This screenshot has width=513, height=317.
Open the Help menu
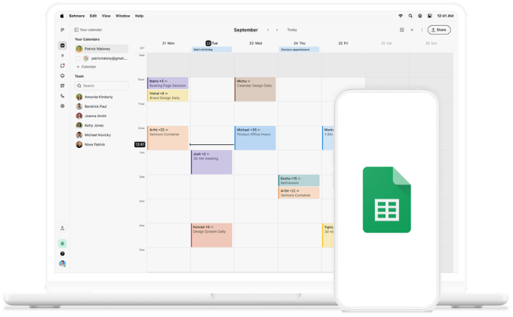(x=140, y=16)
